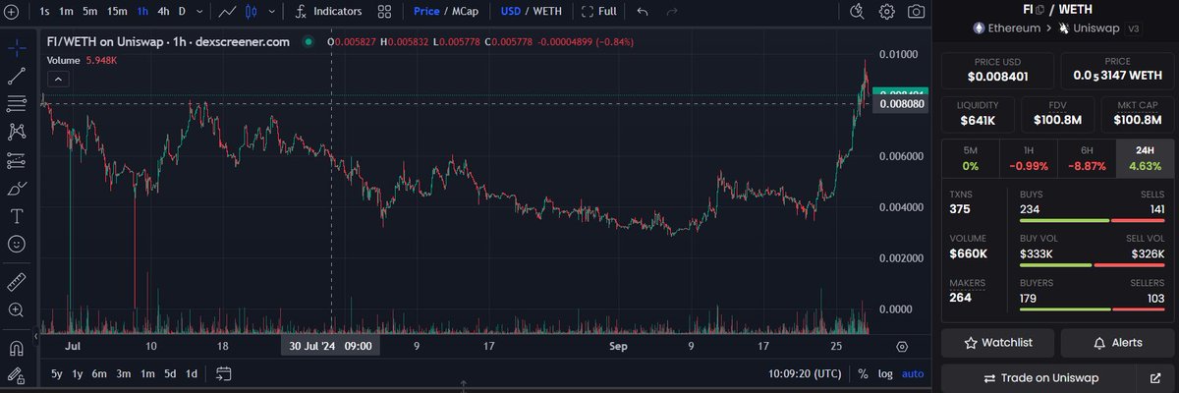Open the emoji icons tool
Viewport: 1179px width, 393px height.
pyautogui.click(x=16, y=244)
